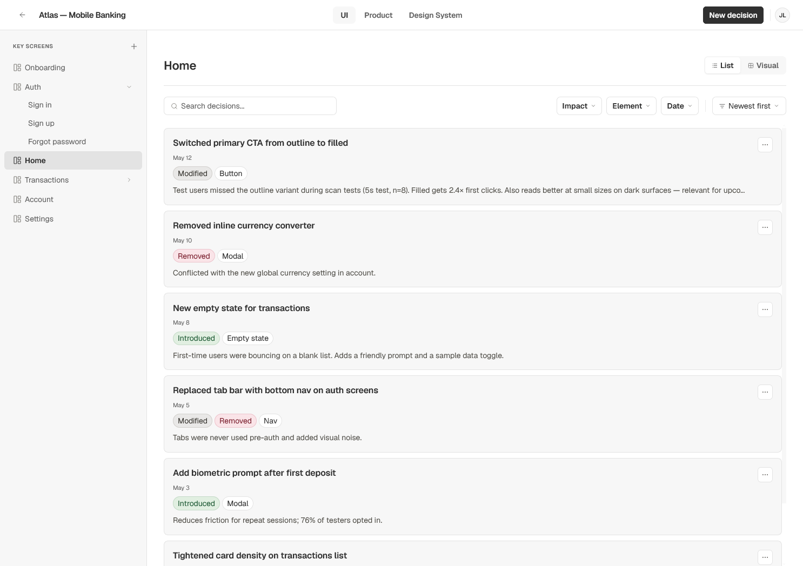The width and height of the screenshot is (803, 566).
Task: Open more options for Add biometric prompt decision
Action: [x=765, y=475]
